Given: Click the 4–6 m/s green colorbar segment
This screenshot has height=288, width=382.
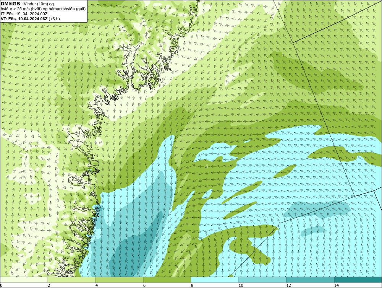Looking at the screenshot, I should (x=119, y=280).
